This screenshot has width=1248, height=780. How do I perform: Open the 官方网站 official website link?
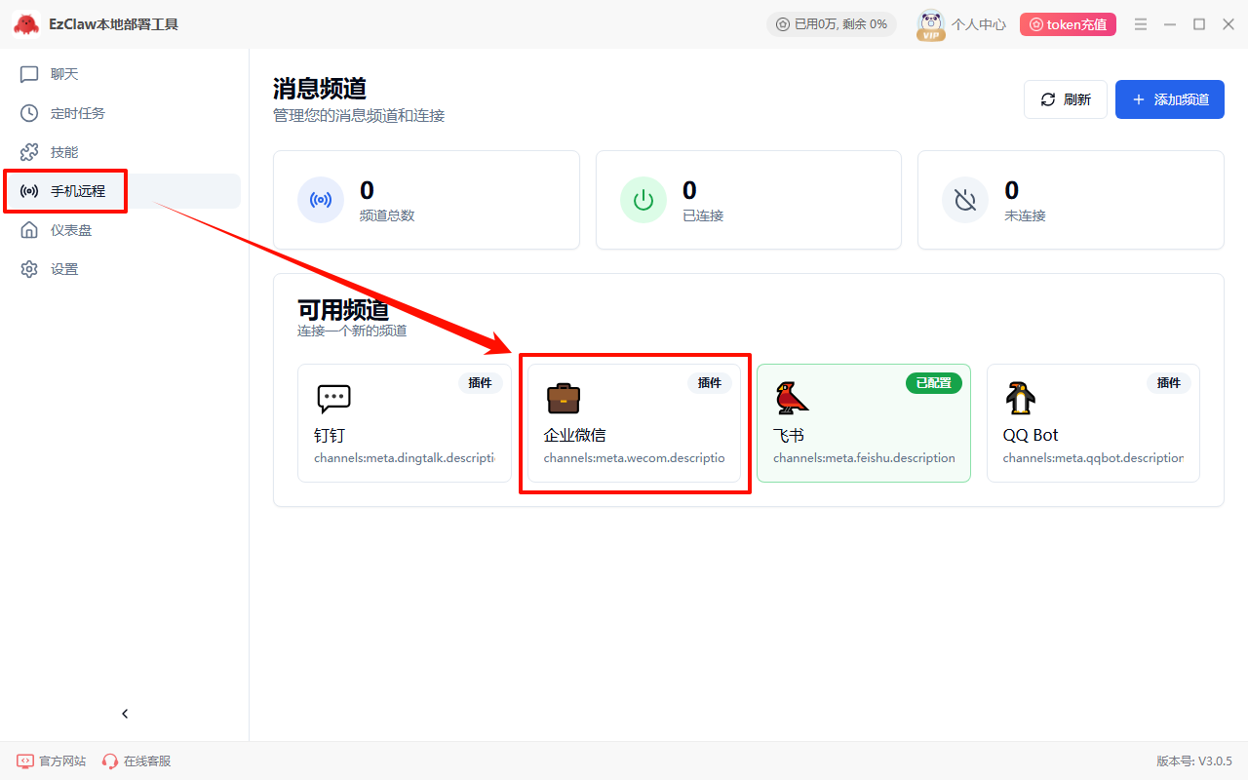point(52,760)
